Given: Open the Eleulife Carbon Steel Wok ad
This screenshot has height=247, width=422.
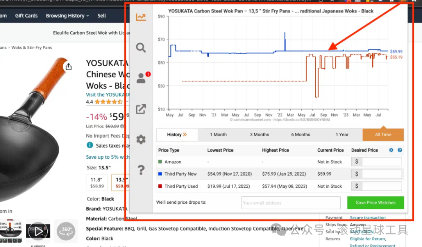Looking at the screenshot, I should [x=91, y=33].
